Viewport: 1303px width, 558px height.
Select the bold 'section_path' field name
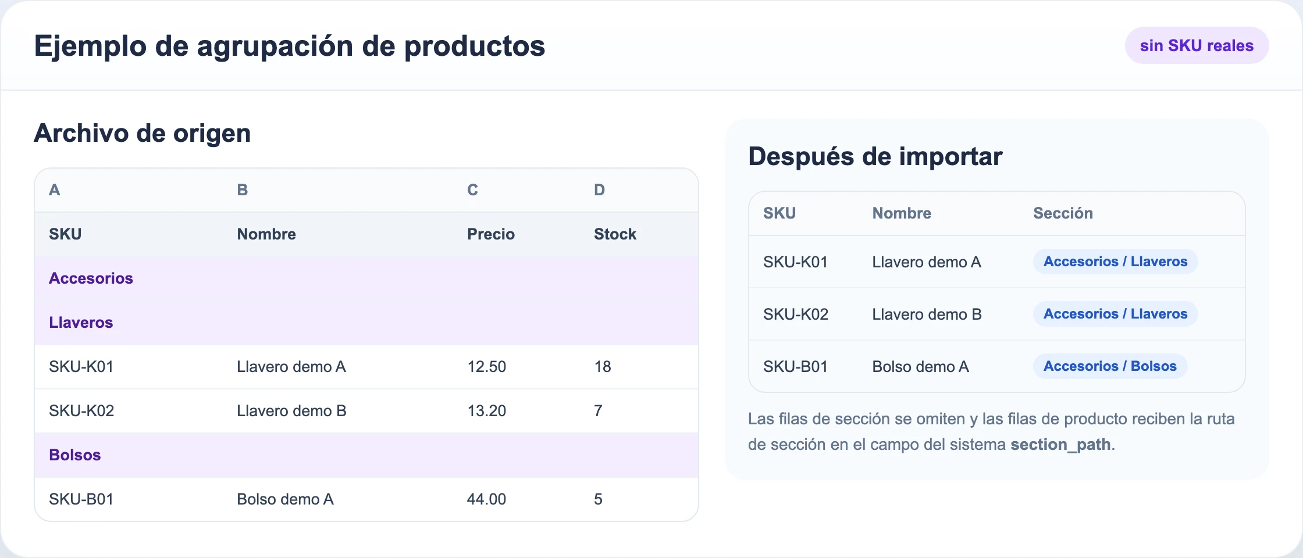tap(1060, 445)
